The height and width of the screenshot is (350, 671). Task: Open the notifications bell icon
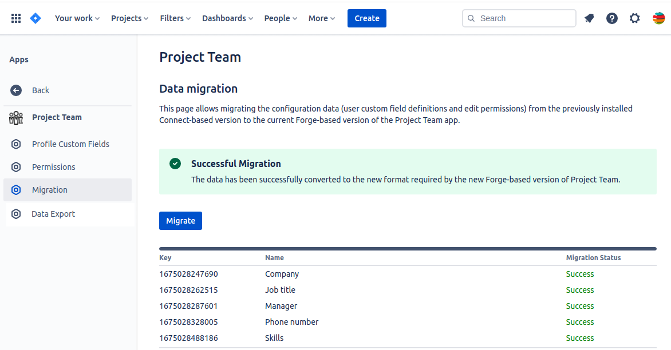(589, 18)
